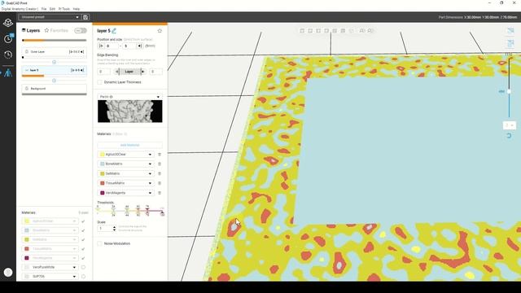Click the position start arrow icon
The height and width of the screenshot is (293, 521).
coord(101,46)
